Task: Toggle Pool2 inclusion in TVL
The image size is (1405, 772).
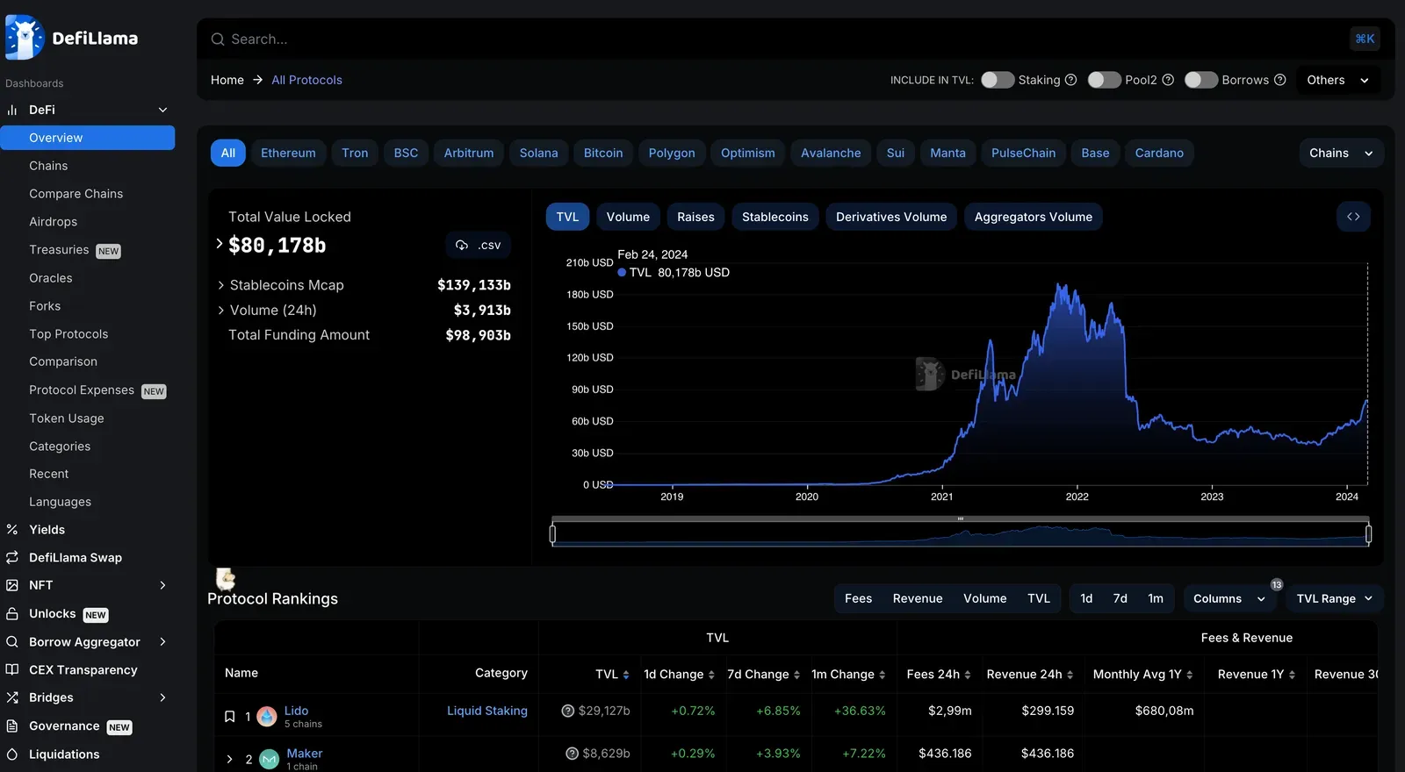Action: 1105,80
